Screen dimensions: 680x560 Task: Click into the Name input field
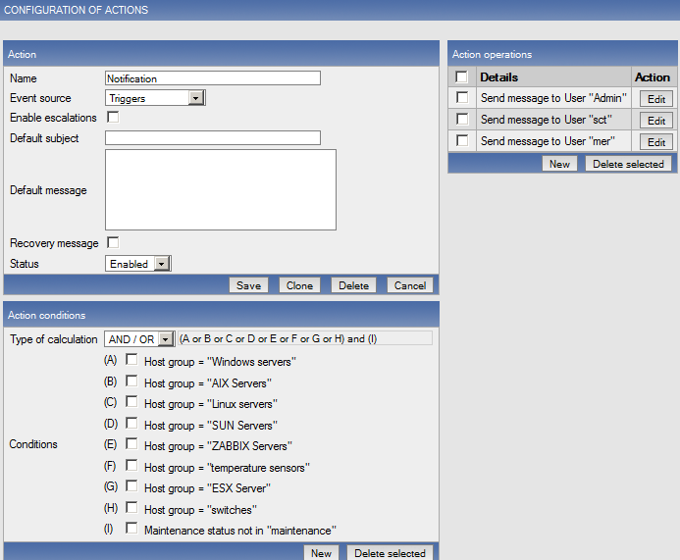tap(213, 78)
